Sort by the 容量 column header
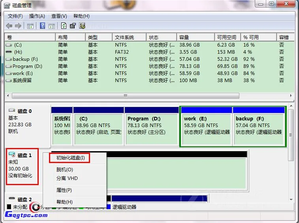This screenshot has width=299, height=223. 196,37
